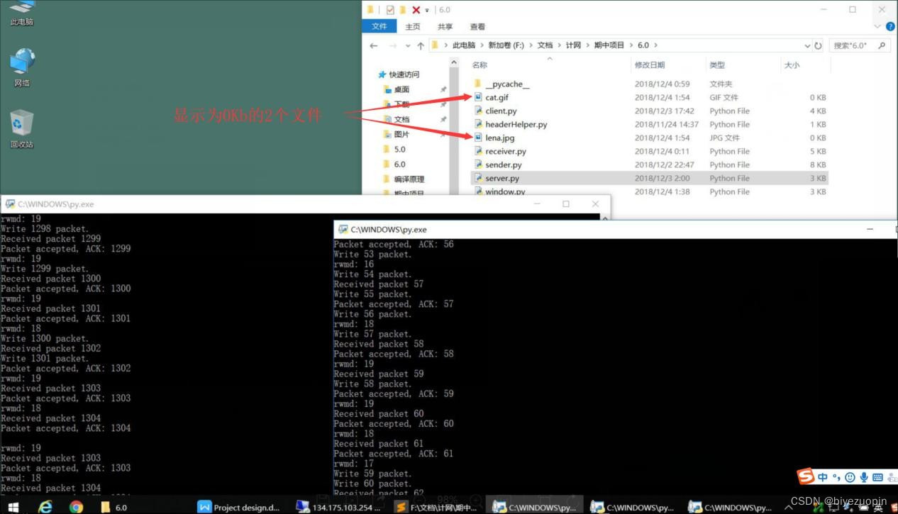The image size is (898, 514).
Task: Open the 文件 menu in Explorer
Action: pos(379,26)
